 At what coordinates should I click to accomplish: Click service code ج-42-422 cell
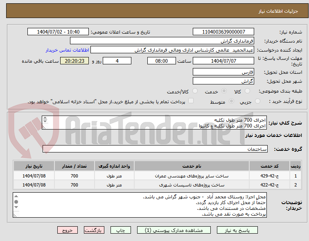269,185
